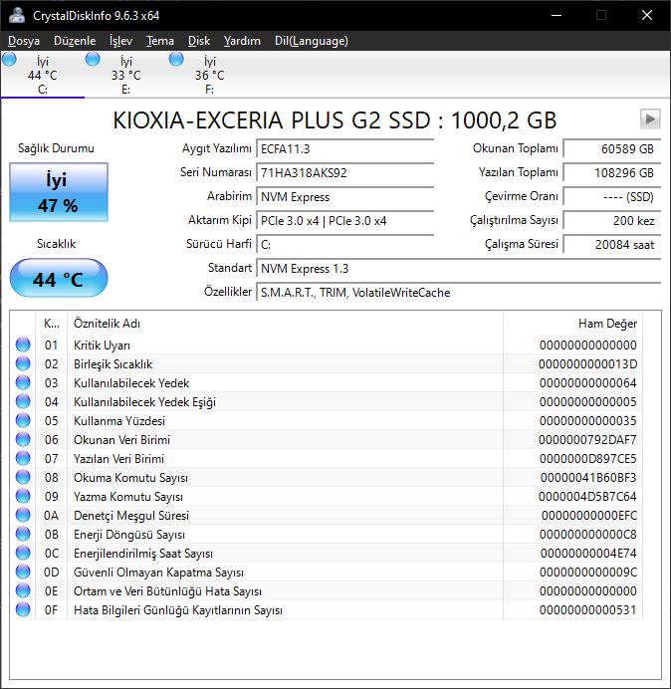The image size is (671, 689).
Task: Click the status orb for Hata Bilgileri Günlüğü
Action: click(x=23, y=609)
